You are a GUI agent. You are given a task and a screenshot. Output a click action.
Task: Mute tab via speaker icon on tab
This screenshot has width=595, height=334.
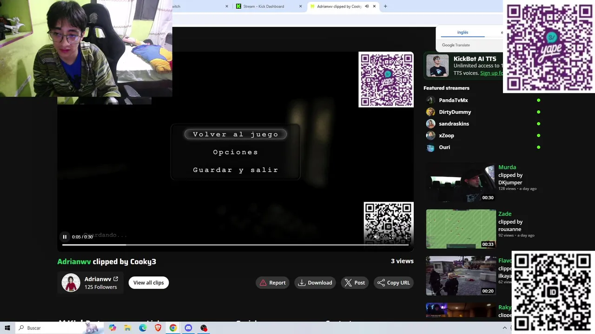pos(367,6)
